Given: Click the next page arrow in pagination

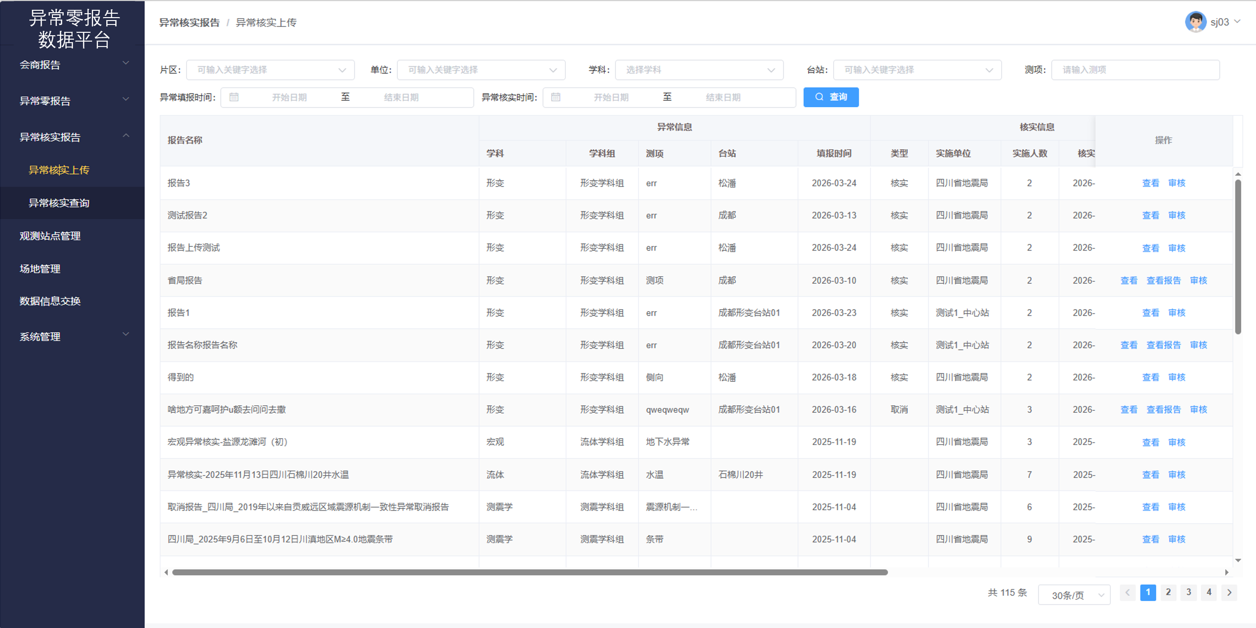Looking at the screenshot, I should click(x=1230, y=592).
